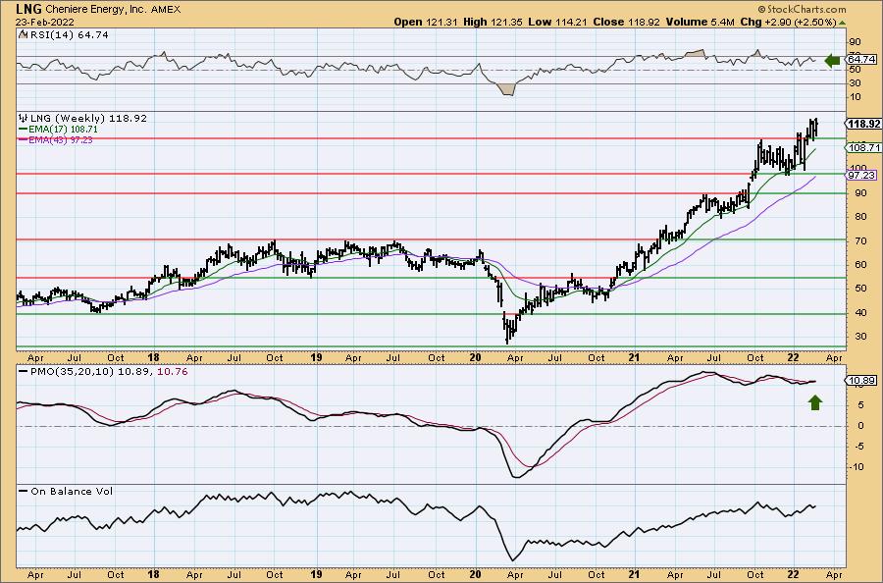
Task: Click year 21 label under the price panel
Action: (635, 357)
